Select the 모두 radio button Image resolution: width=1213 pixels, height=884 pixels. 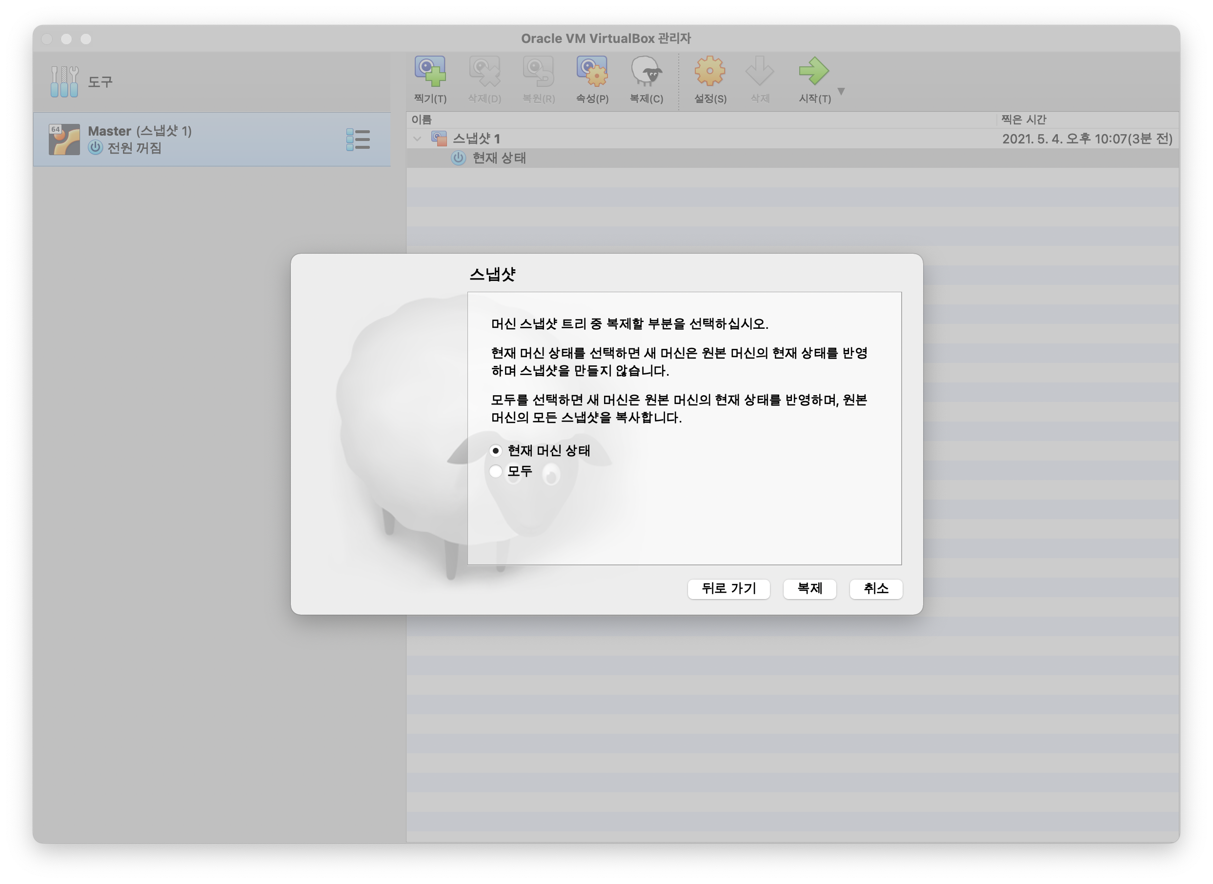click(x=495, y=471)
